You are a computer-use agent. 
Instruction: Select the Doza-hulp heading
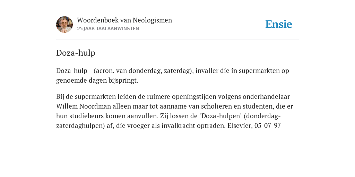[x=76, y=53]
